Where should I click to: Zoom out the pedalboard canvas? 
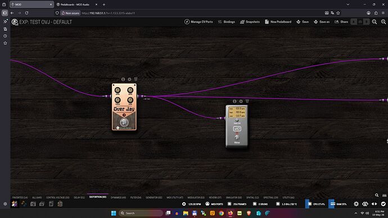[x=375, y=22]
